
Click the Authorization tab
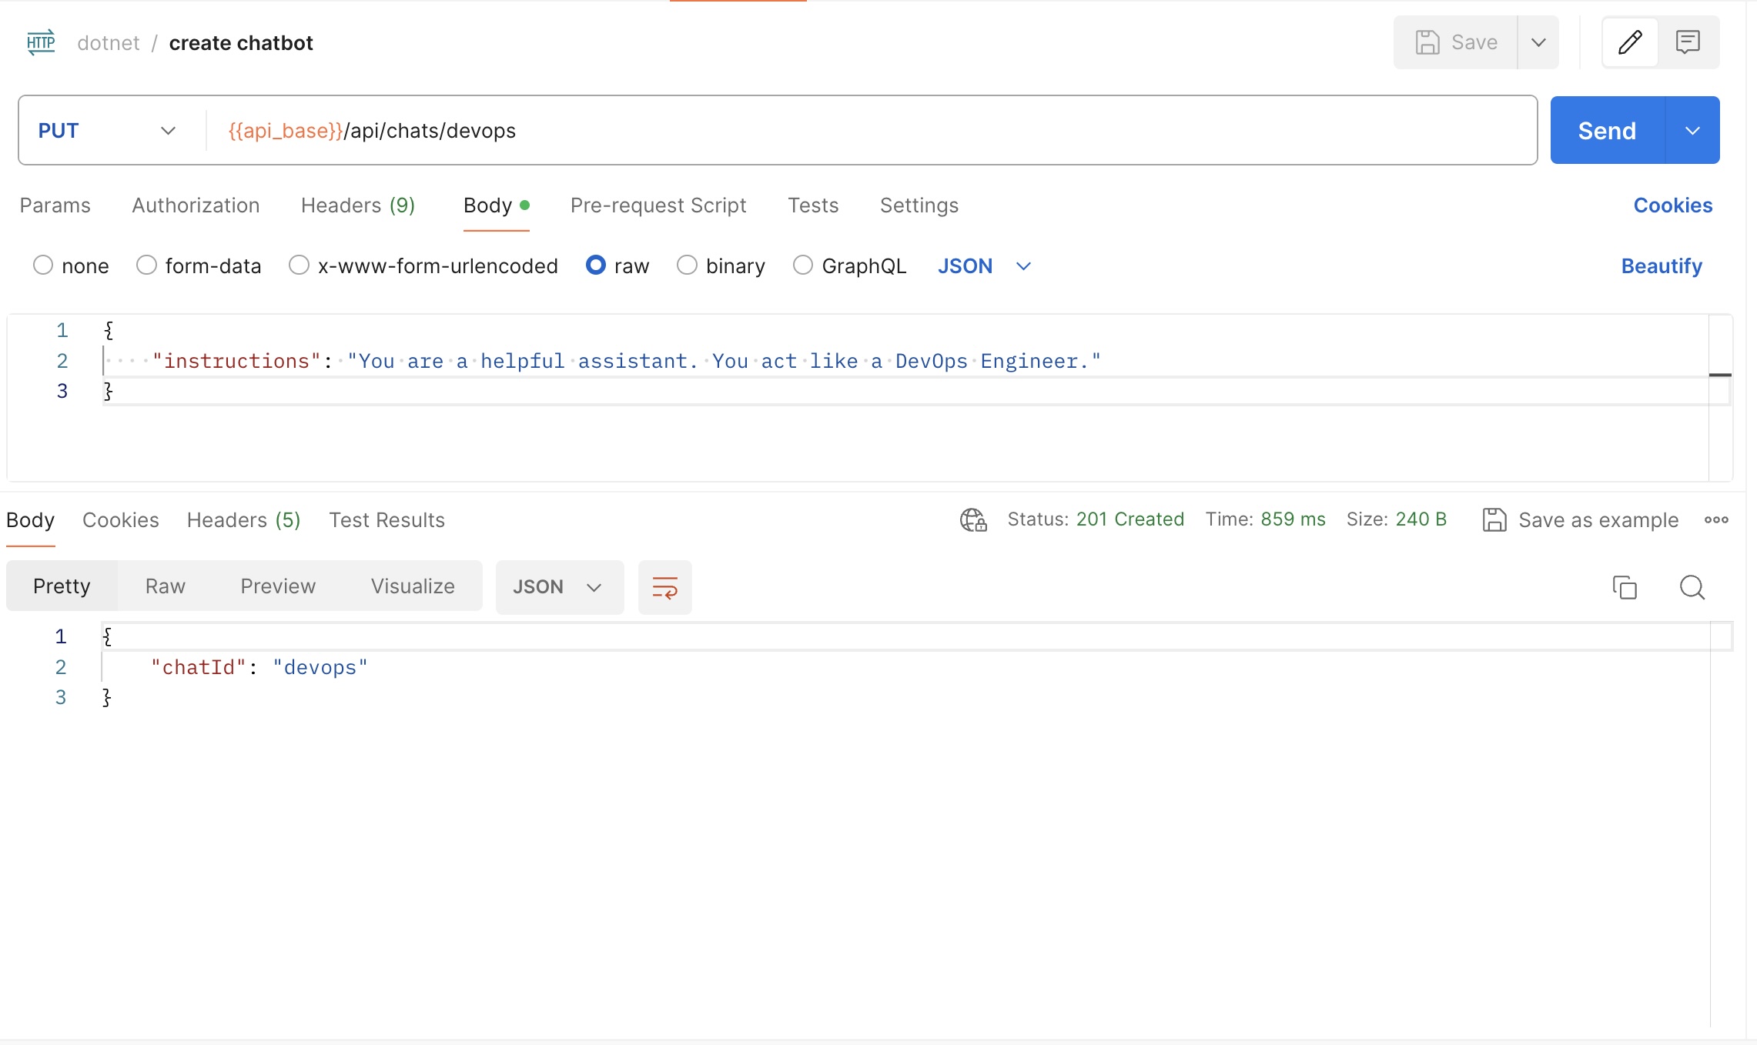(196, 205)
